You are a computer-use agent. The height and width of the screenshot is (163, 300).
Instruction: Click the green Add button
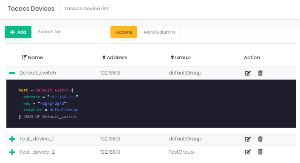coord(18,32)
